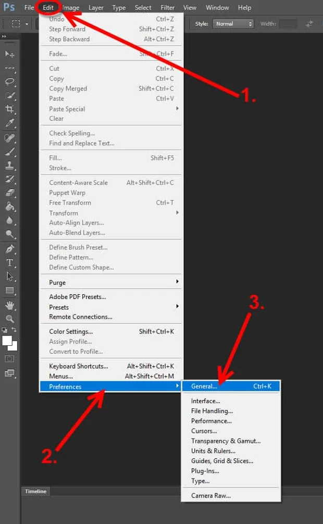Open the View menu
The width and height of the screenshot is (323, 524).
190,7
